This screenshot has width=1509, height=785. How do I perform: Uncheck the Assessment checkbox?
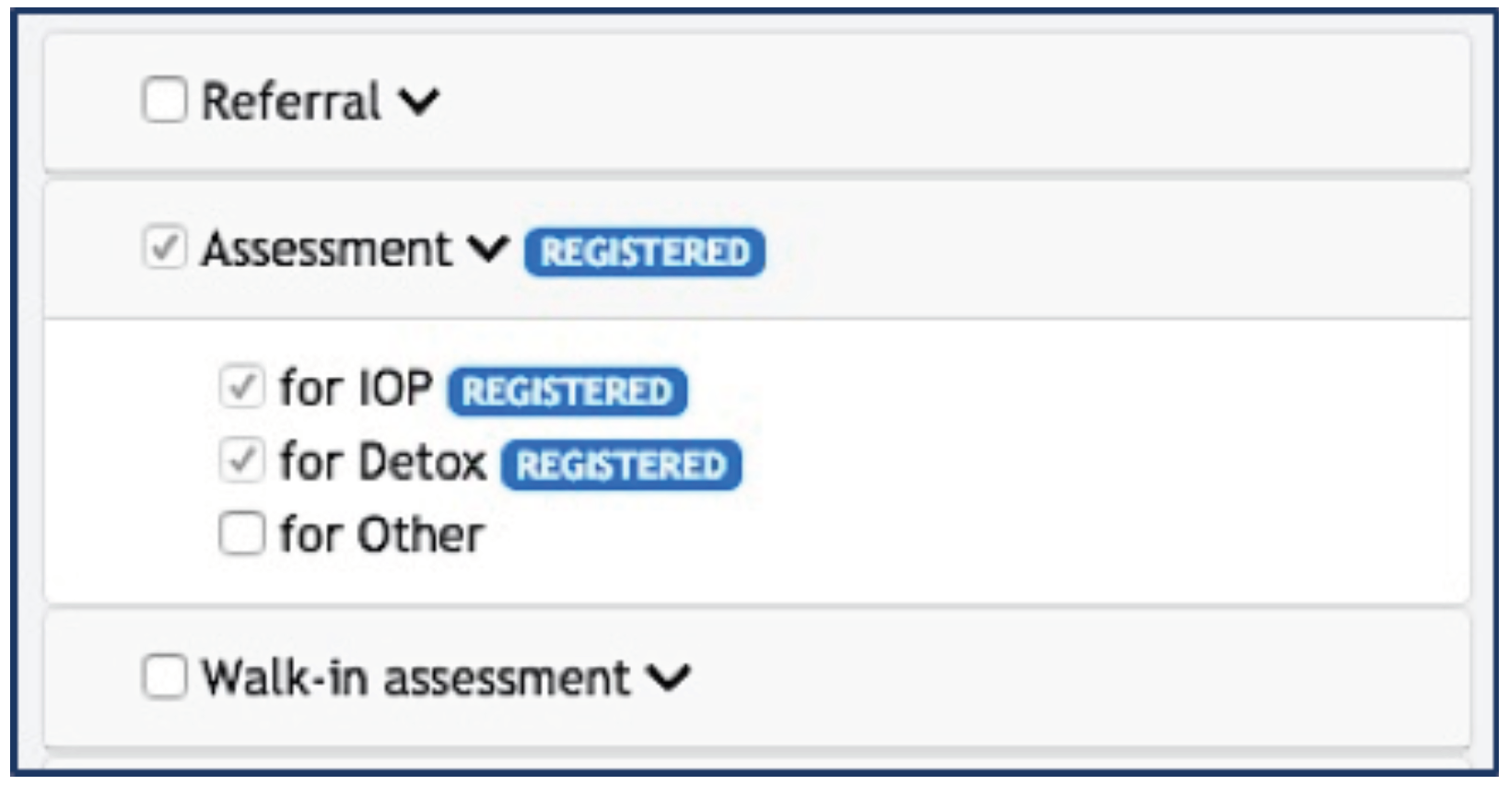point(165,248)
